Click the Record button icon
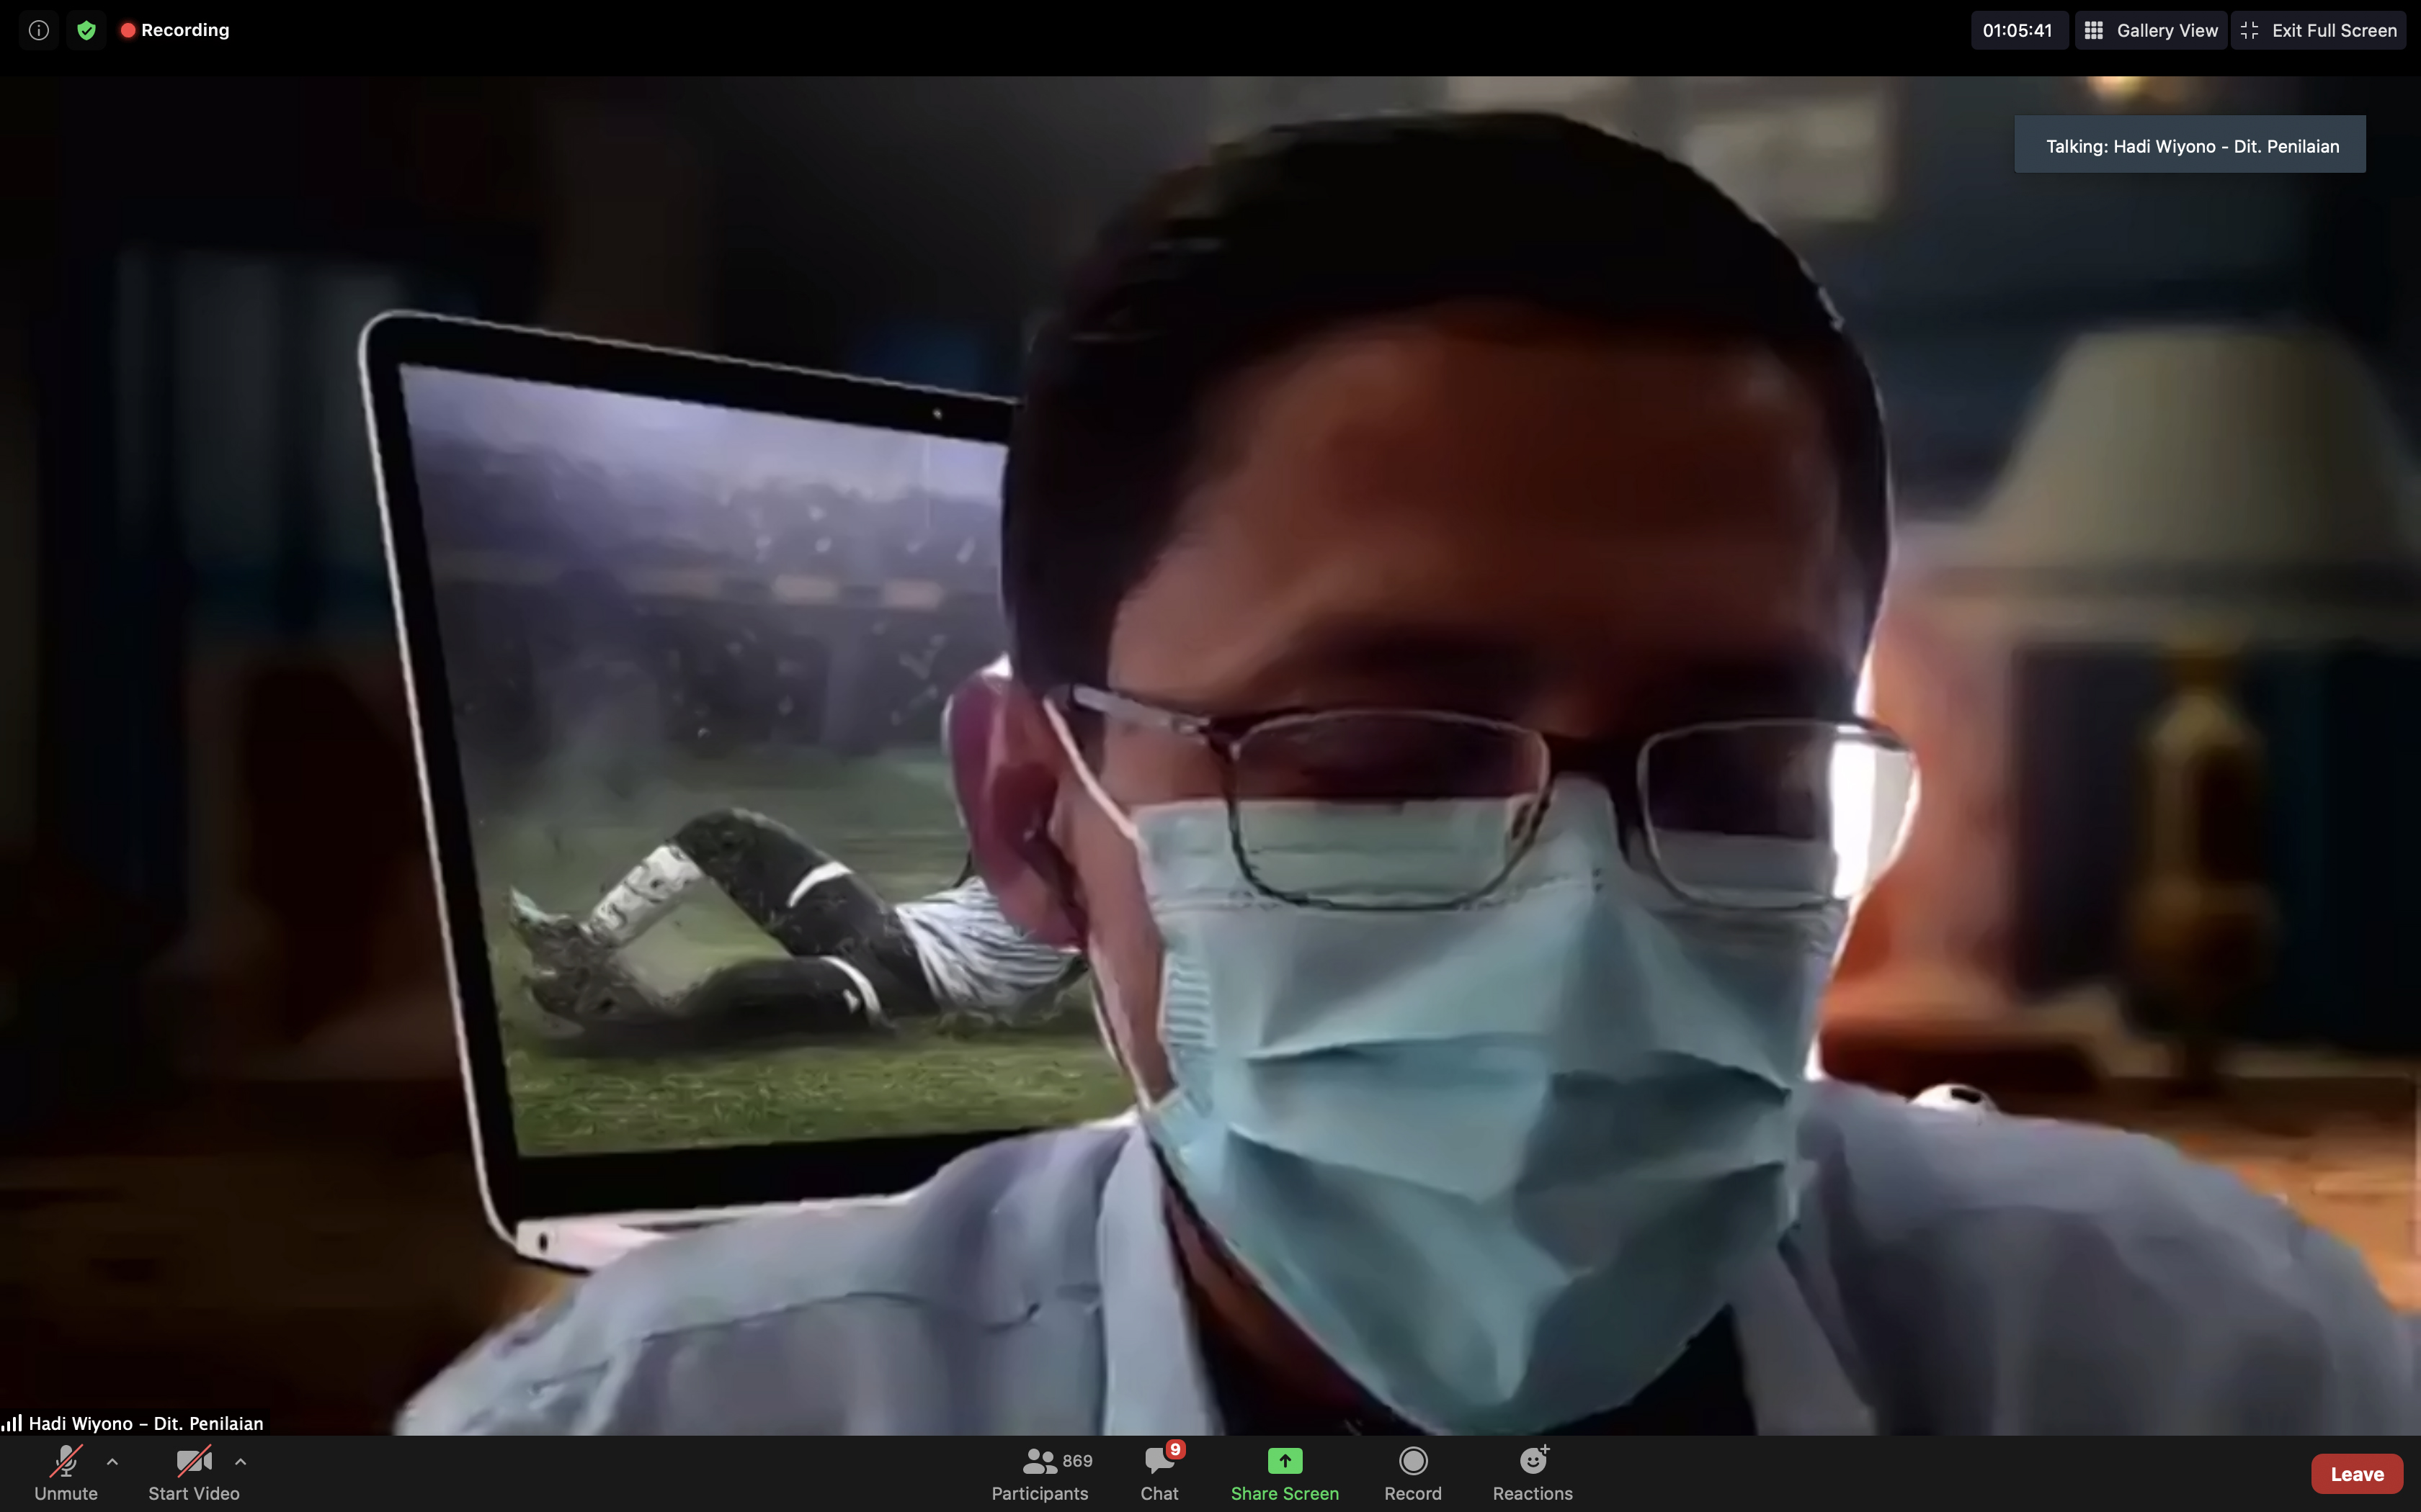Image resolution: width=2421 pixels, height=1512 pixels. 1412,1461
